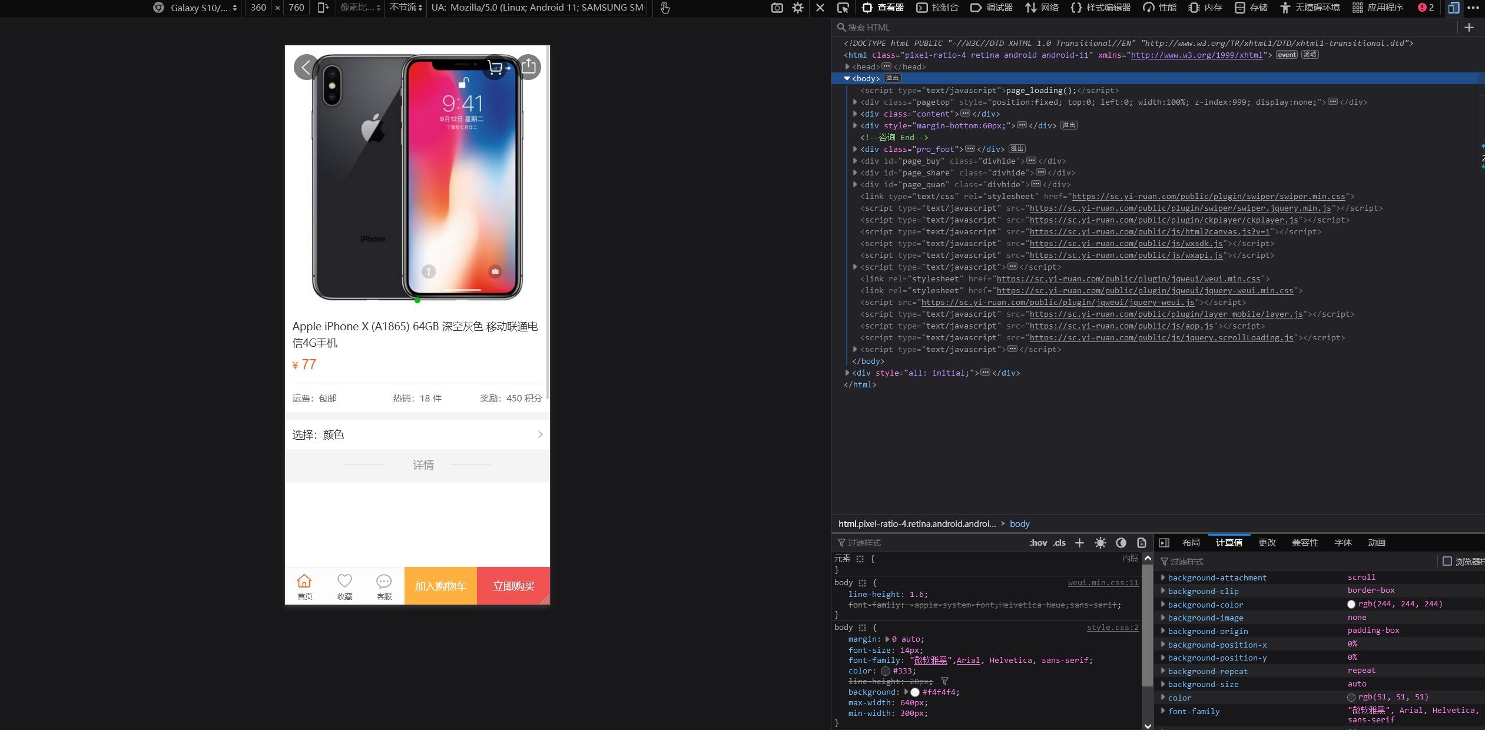
Task: Tap the share icon on product
Action: pyautogui.click(x=529, y=67)
